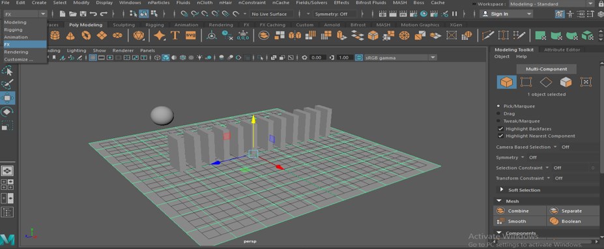Create a platonic solid from shelf

(138, 36)
